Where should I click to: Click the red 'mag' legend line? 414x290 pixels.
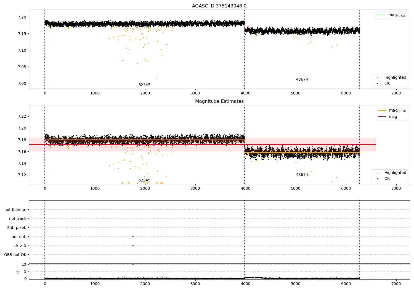pyautogui.click(x=382, y=117)
